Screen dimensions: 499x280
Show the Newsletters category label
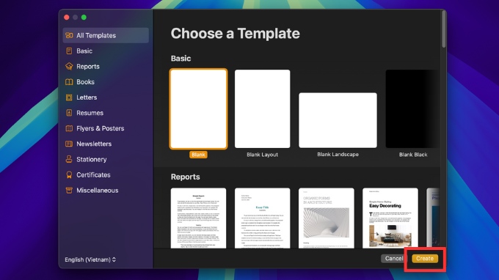(94, 144)
